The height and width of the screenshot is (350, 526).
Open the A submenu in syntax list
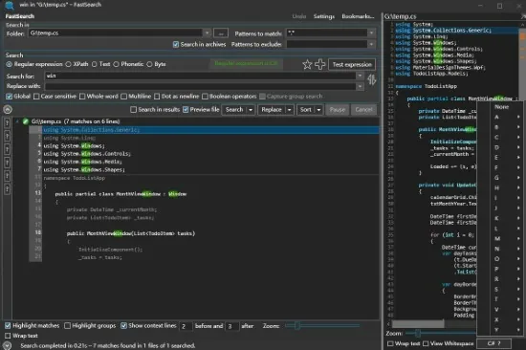tap(501, 117)
